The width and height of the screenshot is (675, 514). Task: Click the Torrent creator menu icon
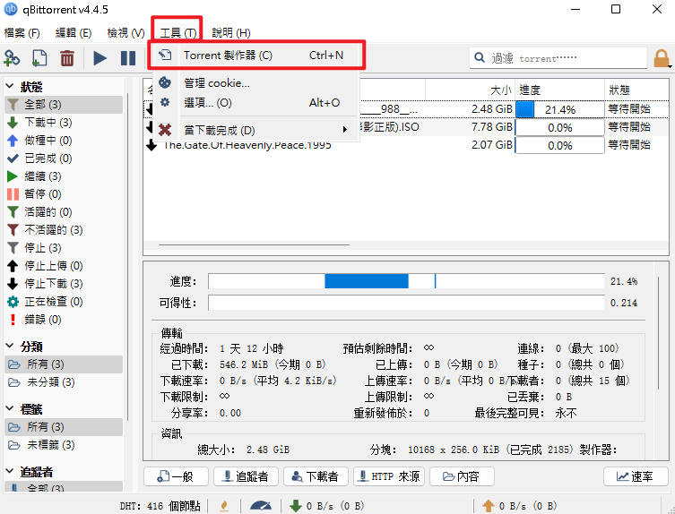coord(165,55)
